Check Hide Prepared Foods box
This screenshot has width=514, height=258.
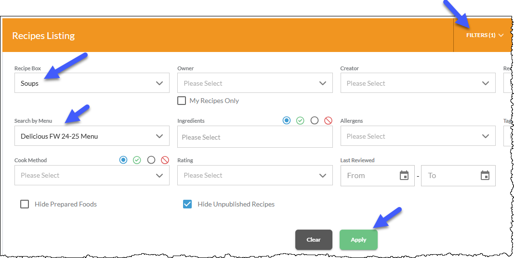point(25,204)
